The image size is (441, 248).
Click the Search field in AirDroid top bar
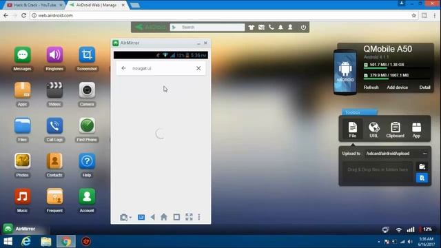point(207,28)
